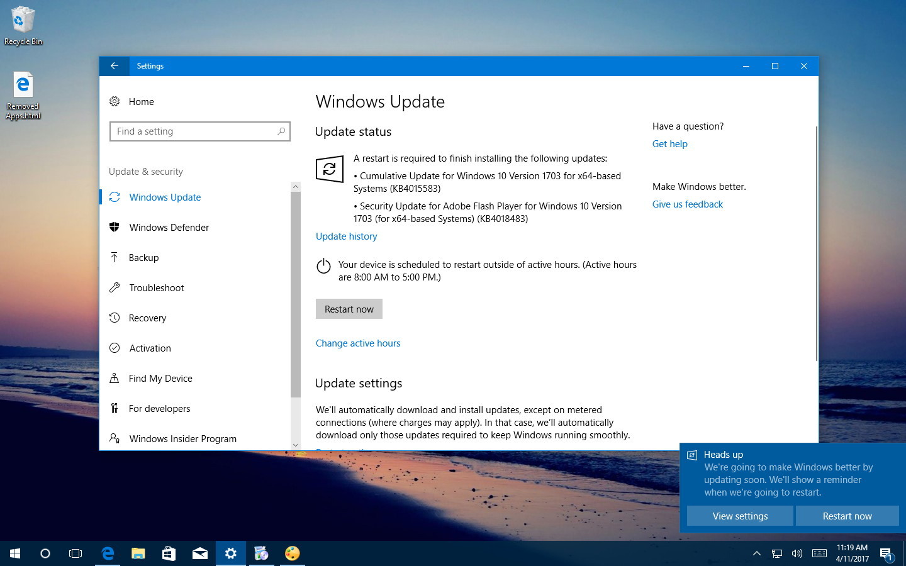Open the Paint palette app on taskbar

tap(292, 553)
